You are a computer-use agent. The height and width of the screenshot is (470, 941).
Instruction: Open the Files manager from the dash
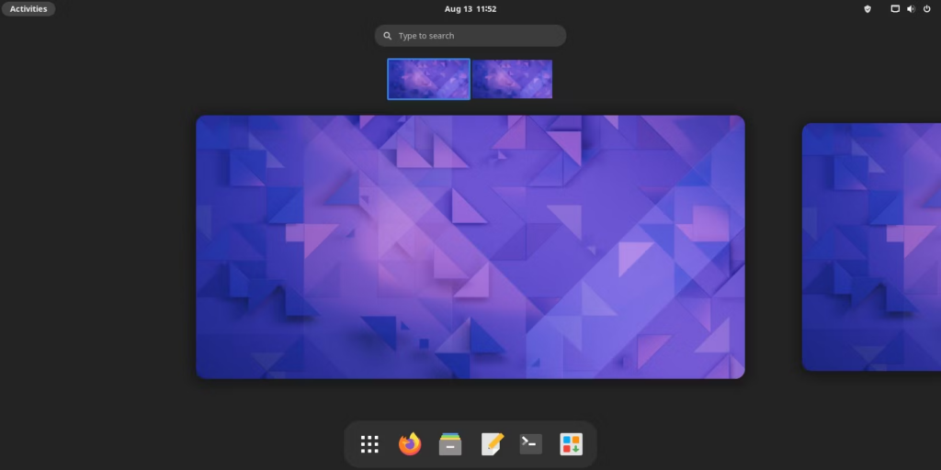(x=450, y=444)
